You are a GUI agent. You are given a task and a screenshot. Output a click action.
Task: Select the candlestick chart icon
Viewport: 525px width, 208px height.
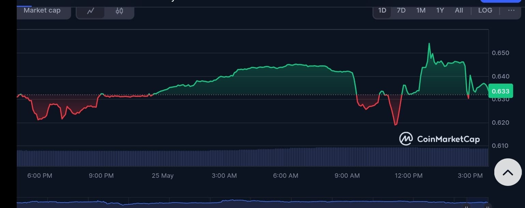pos(119,11)
